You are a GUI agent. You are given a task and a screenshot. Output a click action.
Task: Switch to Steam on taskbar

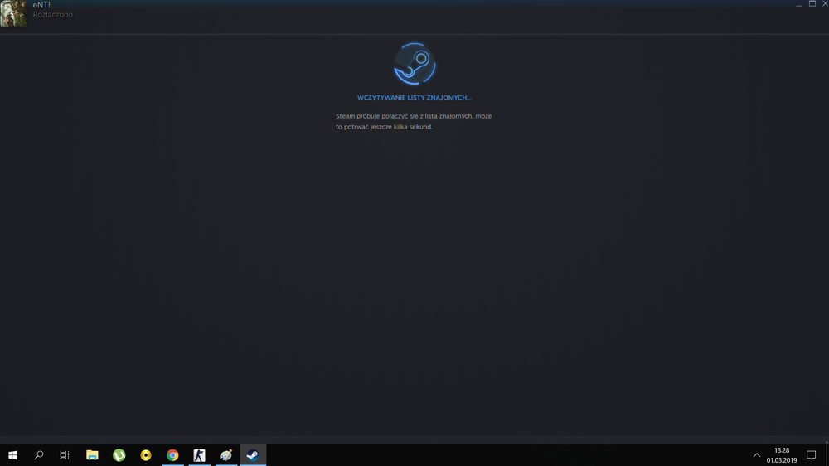[x=253, y=455]
